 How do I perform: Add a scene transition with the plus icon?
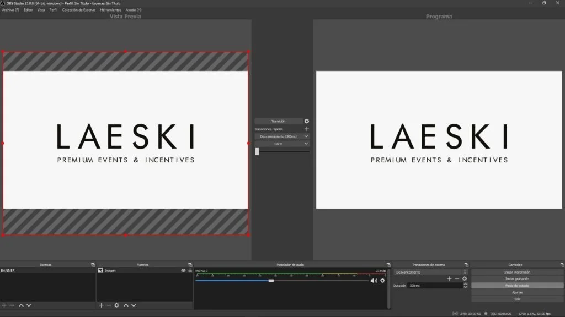click(449, 278)
